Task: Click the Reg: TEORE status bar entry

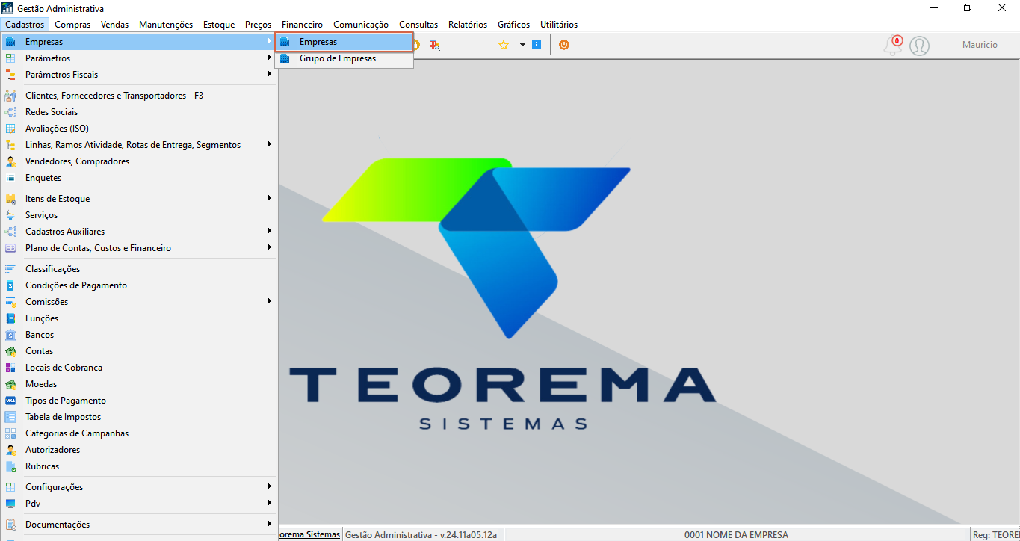Action: 996,534
